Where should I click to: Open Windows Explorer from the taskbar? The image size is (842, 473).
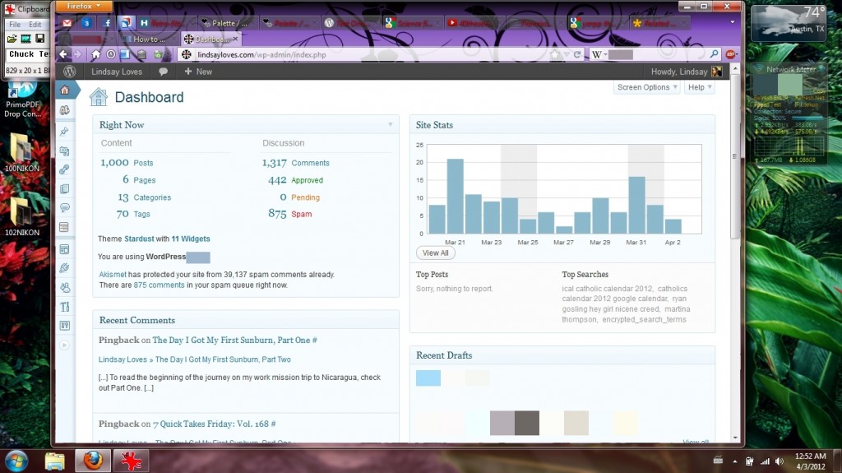click(55, 461)
